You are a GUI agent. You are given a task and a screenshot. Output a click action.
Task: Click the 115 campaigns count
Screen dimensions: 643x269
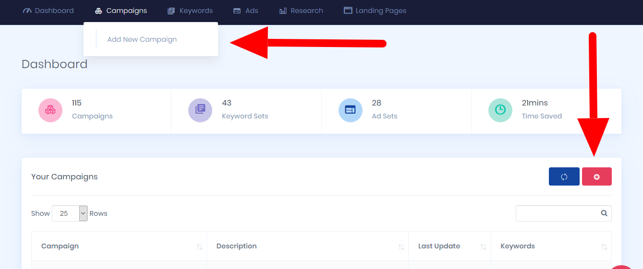coord(77,103)
